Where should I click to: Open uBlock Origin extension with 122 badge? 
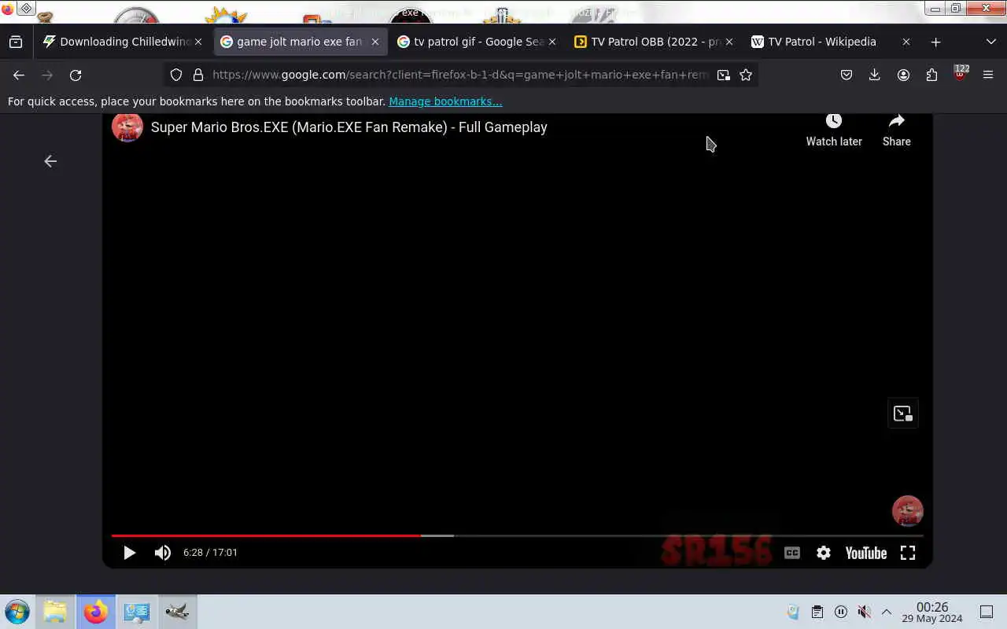click(x=960, y=74)
